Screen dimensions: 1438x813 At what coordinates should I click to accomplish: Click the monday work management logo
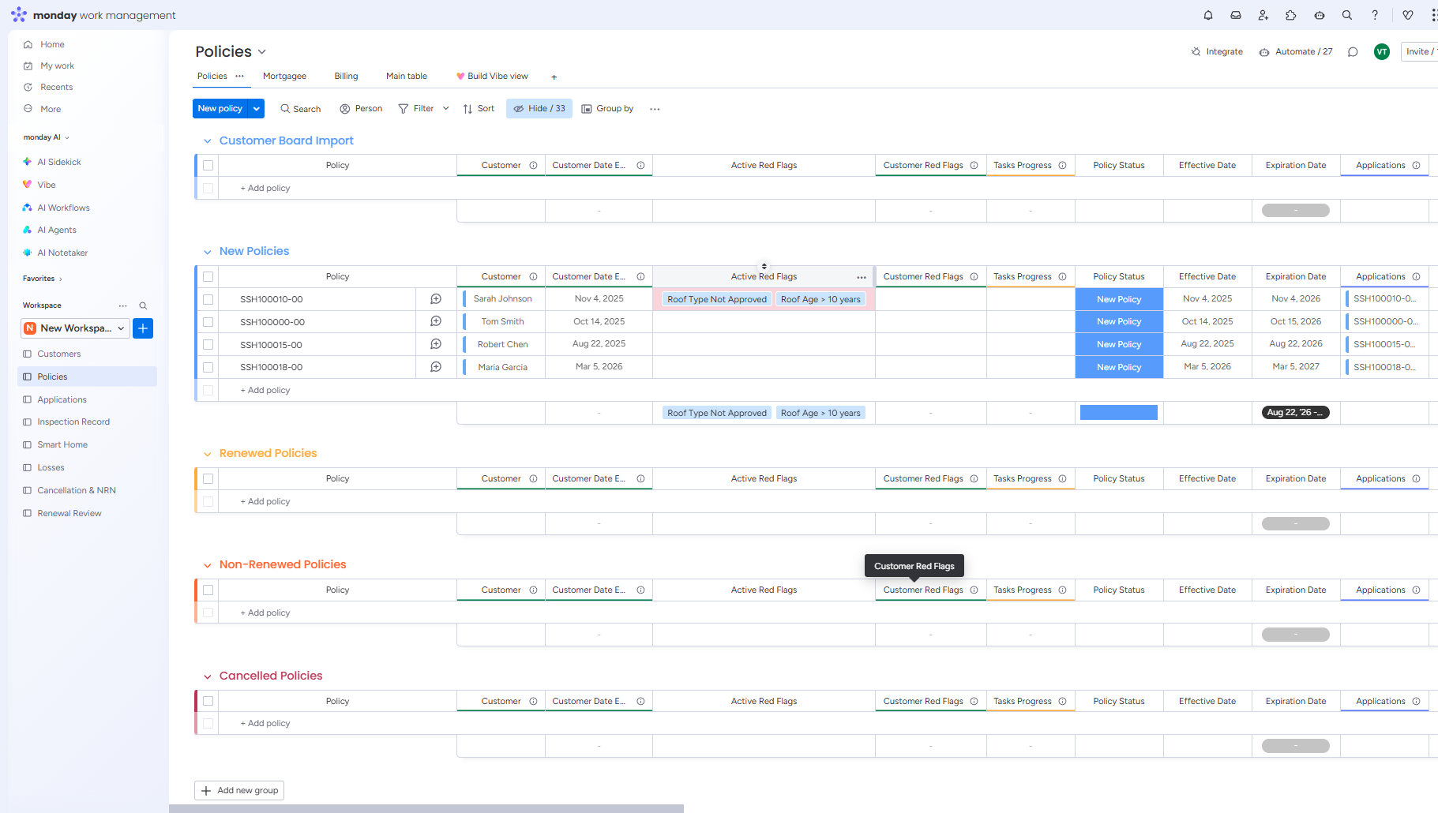click(93, 15)
